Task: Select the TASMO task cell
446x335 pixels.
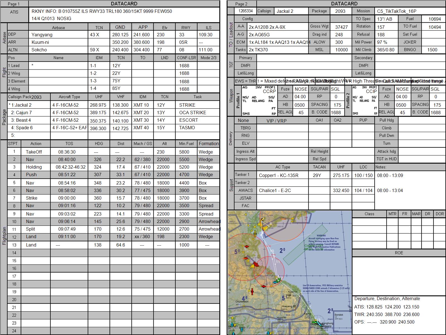Action: click(x=187, y=128)
